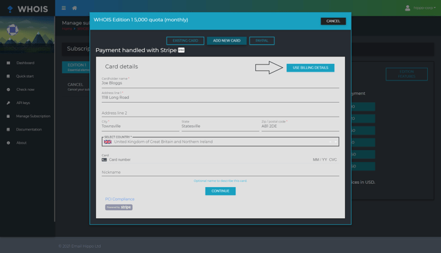This screenshot has width=441, height=253.
Task: Open Check now from the sidebar
Action: click(x=25, y=90)
